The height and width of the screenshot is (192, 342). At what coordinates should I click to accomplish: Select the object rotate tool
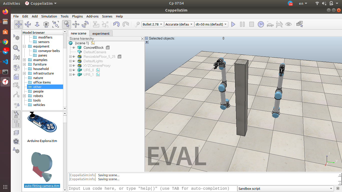(x=85, y=24)
